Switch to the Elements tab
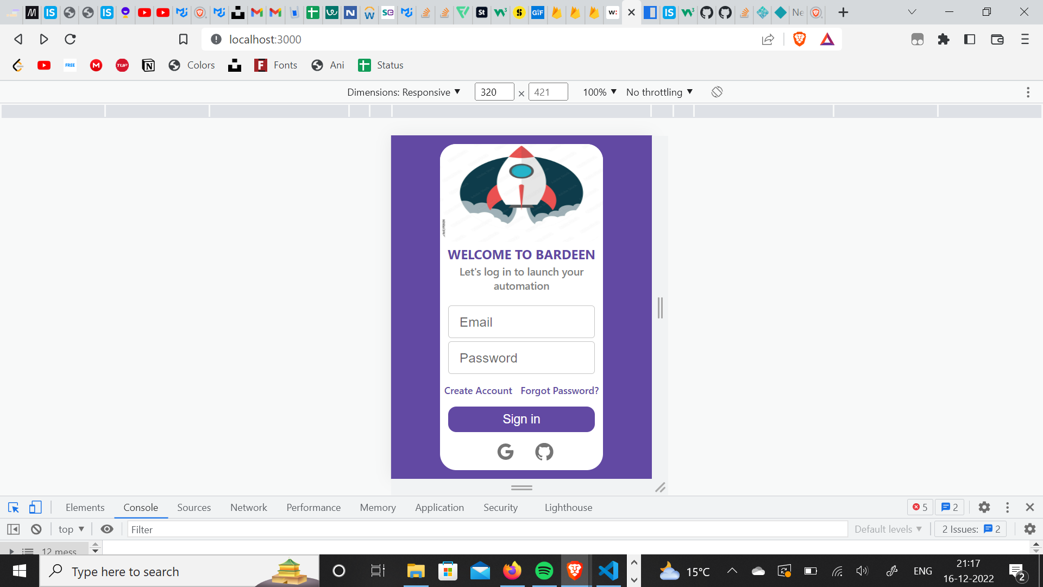Image resolution: width=1043 pixels, height=587 pixels. click(x=85, y=507)
